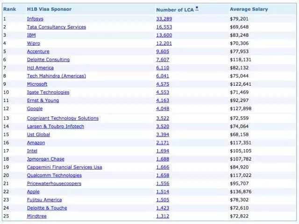This screenshot has width=299, height=224.
Task: Open the Hcl America link
Action: (40, 68)
